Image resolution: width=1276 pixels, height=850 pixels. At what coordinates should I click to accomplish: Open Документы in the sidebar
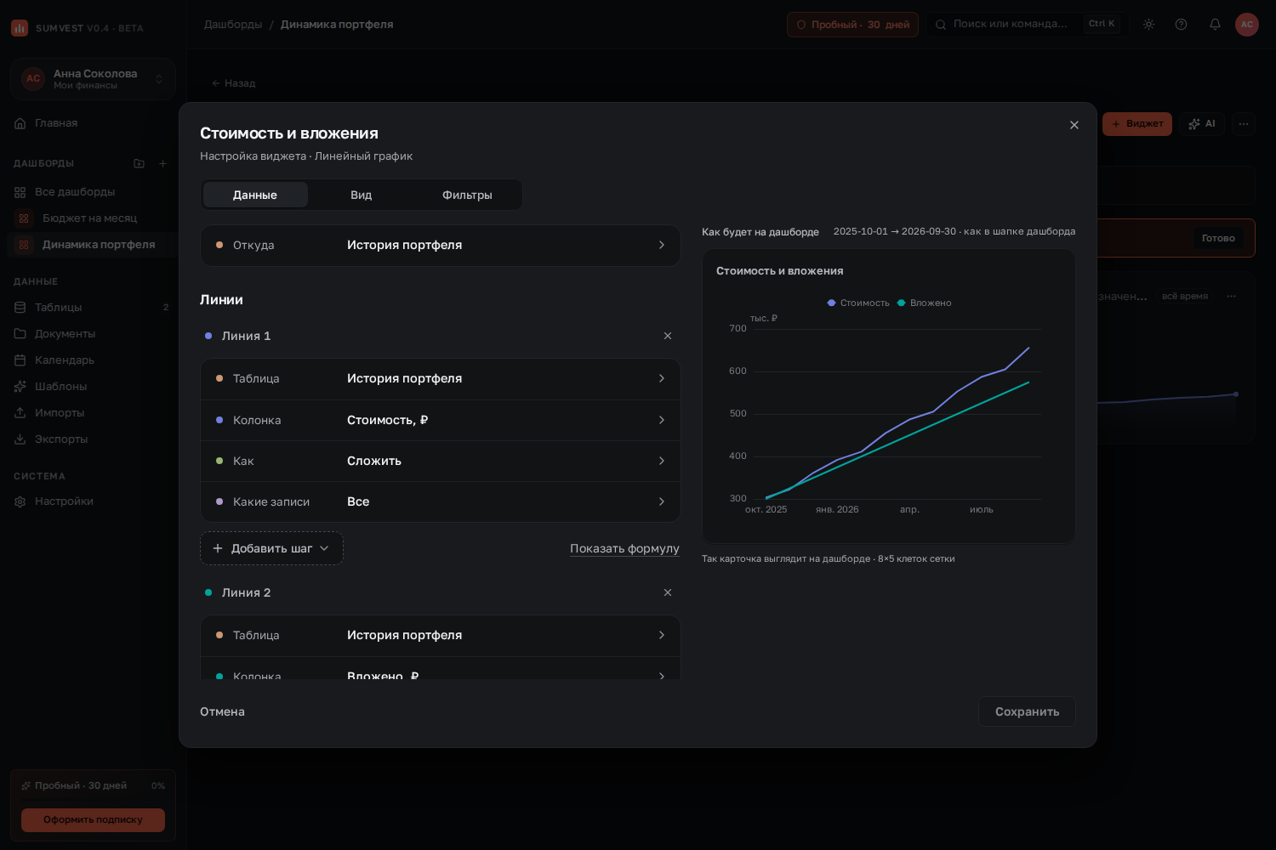(92, 333)
